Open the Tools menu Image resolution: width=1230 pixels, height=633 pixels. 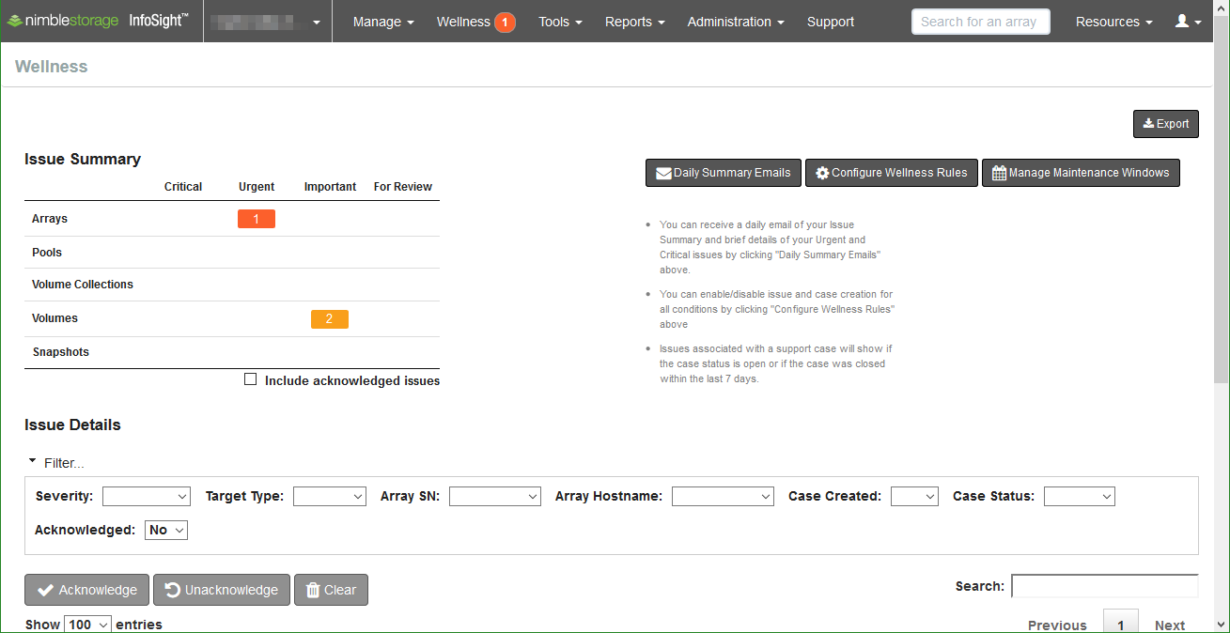[560, 22]
